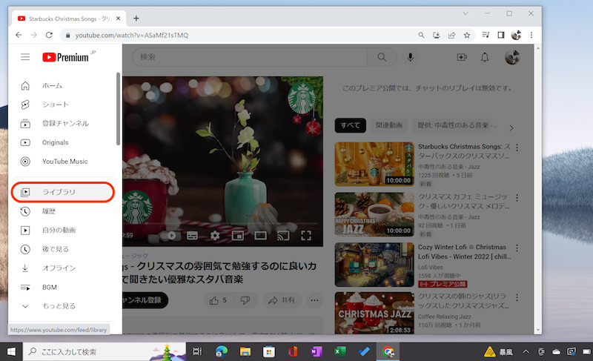The image size is (593, 361).
Task: Open more options for Starbucks Christmas Songs suggestion
Action: click(x=517, y=148)
